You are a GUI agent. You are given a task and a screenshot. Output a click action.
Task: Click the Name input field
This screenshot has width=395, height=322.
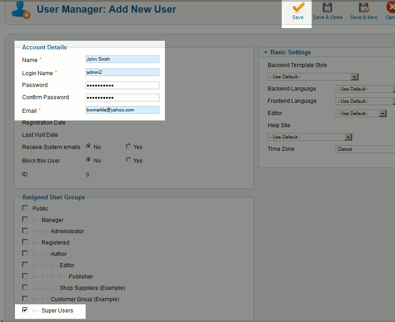tap(122, 59)
